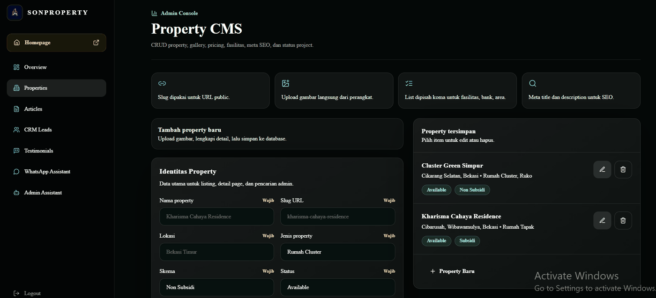656x298 pixels.
Task: Click the Overview dashboard icon
Action: (x=16, y=67)
